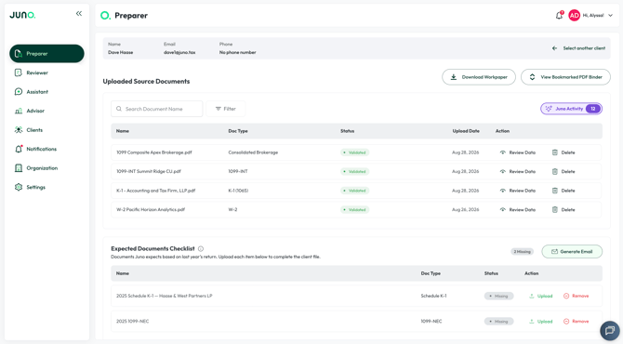Open Juno Activity panel
623x344 pixels.
(x=571, y=109)
